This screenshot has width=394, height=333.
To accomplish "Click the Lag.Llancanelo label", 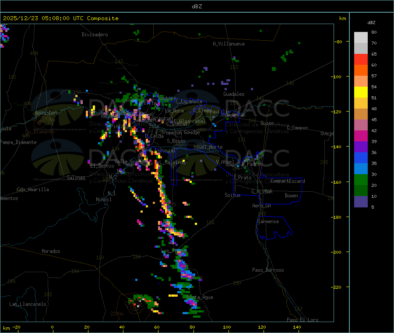I will tap(28, 304).
